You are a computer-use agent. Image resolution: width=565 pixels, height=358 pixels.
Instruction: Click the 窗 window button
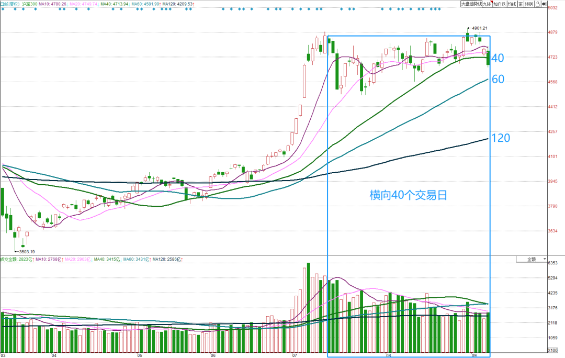click(521, 4)
